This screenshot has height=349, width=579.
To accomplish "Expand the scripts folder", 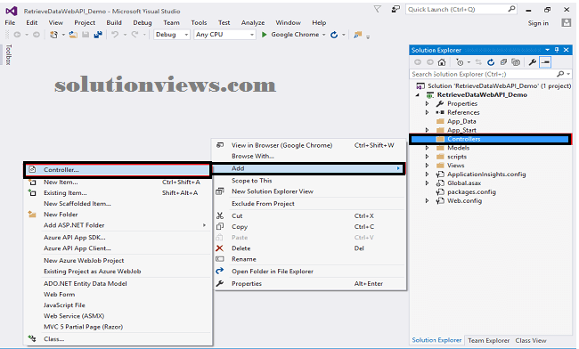I will coord(427,157).
